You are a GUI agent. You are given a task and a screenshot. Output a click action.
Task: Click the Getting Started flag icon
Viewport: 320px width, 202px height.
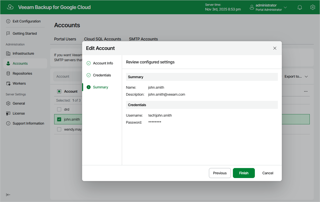click(x=8, y=33)
